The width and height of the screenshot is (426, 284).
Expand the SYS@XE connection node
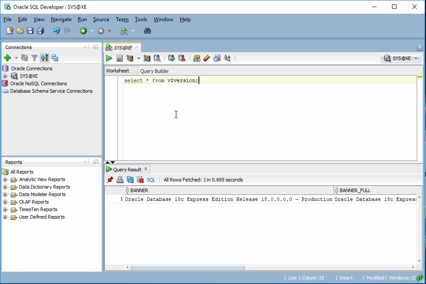(x=5, y=76)
